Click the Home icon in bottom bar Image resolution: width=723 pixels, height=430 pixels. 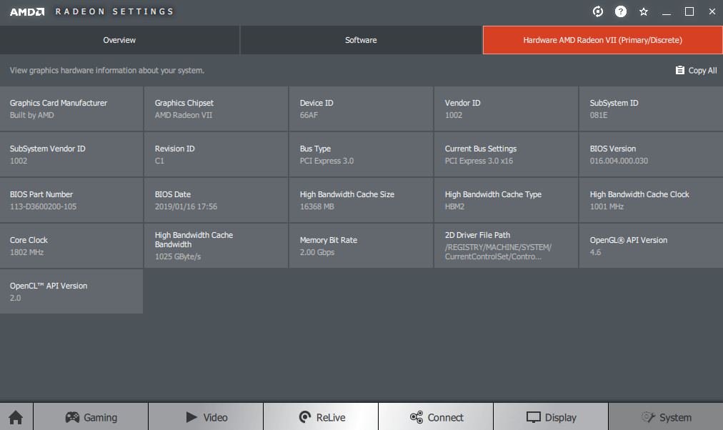point(16,417)
